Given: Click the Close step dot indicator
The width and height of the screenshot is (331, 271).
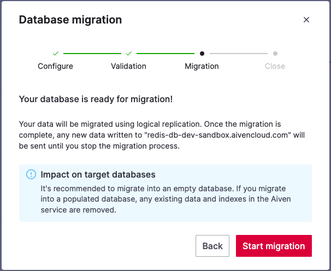Looking at the screenshot, I should (x=275, y=54).
